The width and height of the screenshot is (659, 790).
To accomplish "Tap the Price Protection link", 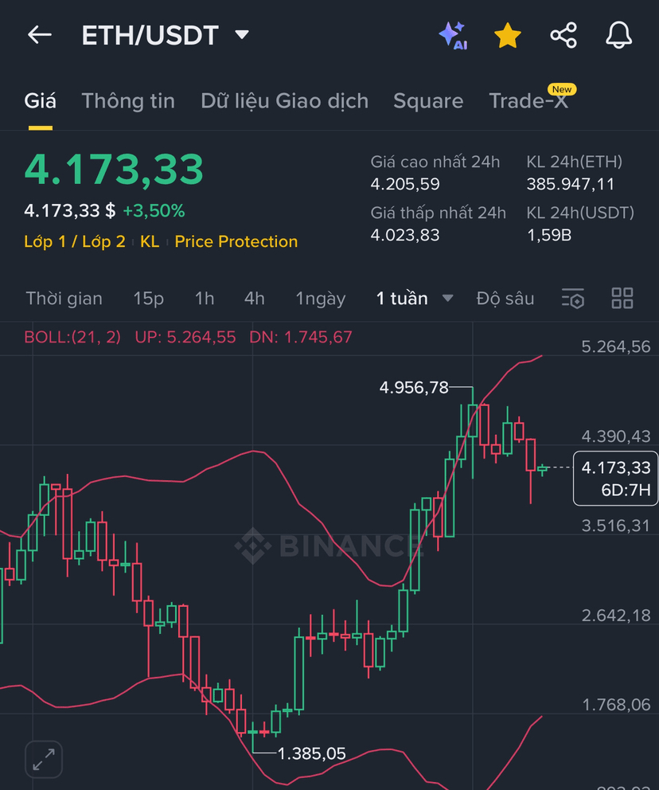I will pos(236,241).
